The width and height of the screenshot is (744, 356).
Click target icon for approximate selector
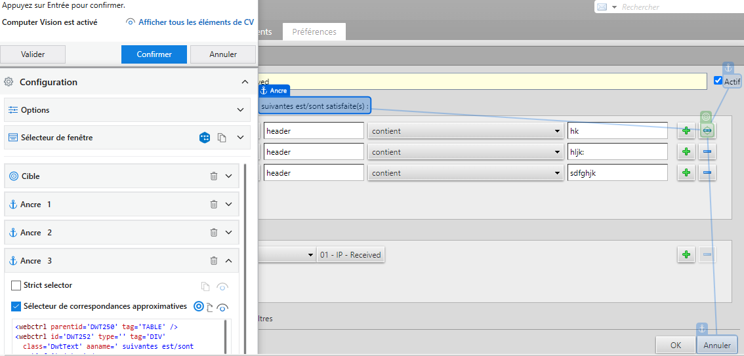pos(199,307)
